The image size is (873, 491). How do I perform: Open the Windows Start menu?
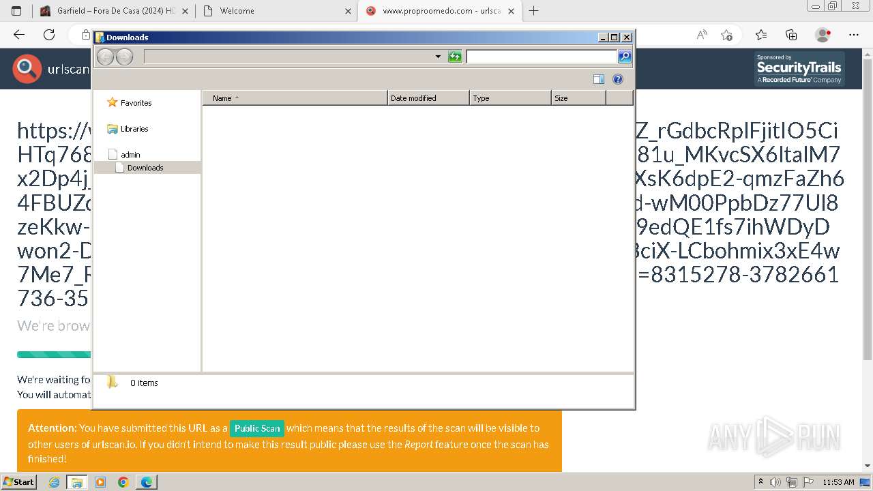[18, 482]
